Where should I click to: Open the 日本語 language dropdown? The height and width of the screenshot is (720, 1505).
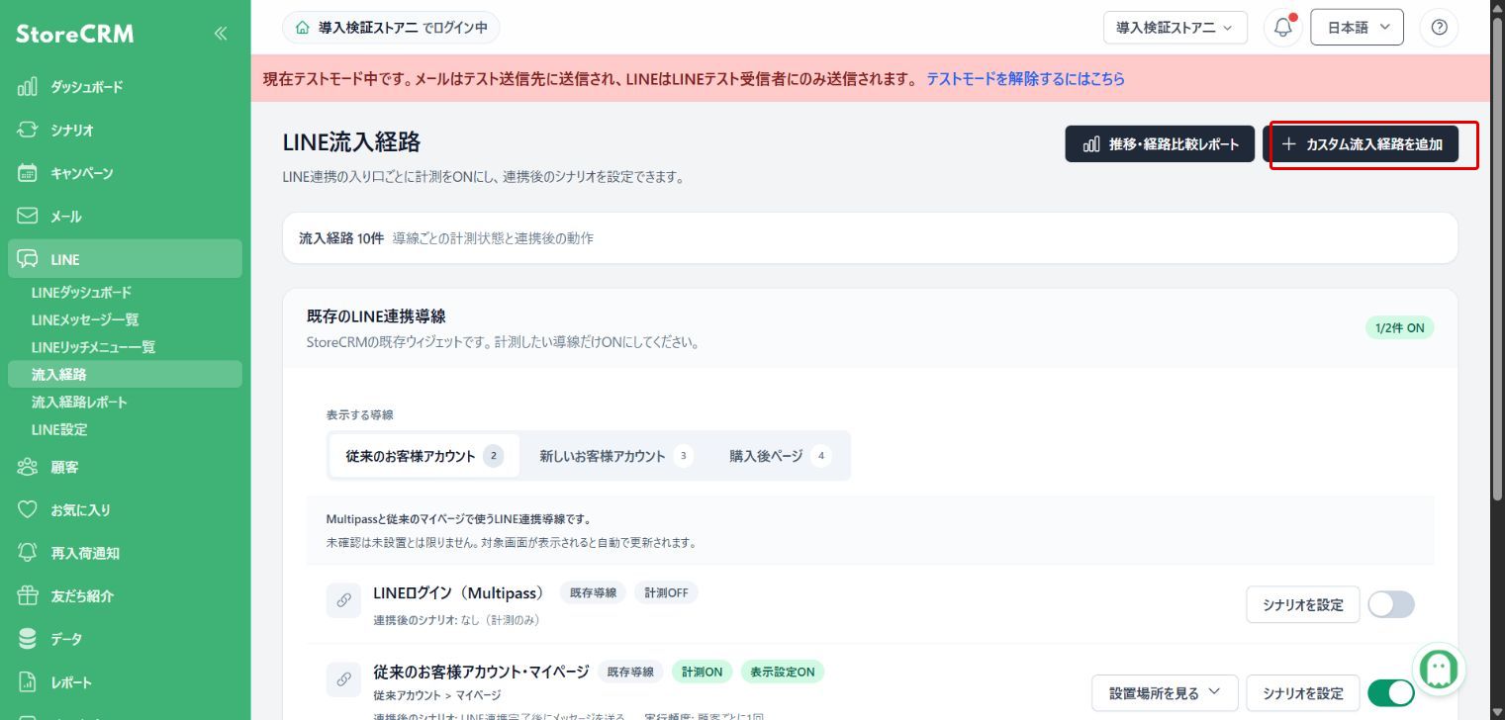point(1358,28)
